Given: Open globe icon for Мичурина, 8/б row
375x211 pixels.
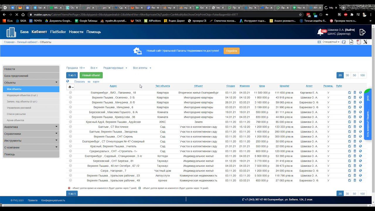Looking at the screenshot, I should [360, 102].
